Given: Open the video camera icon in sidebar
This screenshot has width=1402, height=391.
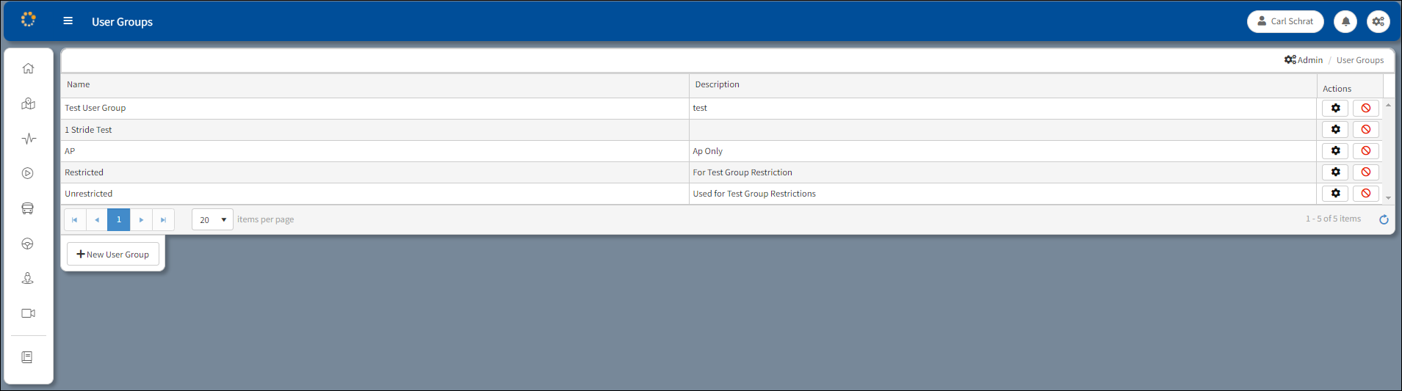Looking at the screenshot, I should (x=28, y=313).
